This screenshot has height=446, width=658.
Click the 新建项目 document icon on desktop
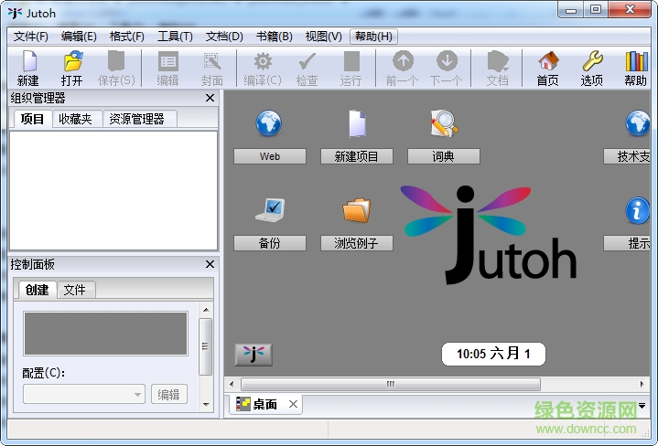pos(357,123)
